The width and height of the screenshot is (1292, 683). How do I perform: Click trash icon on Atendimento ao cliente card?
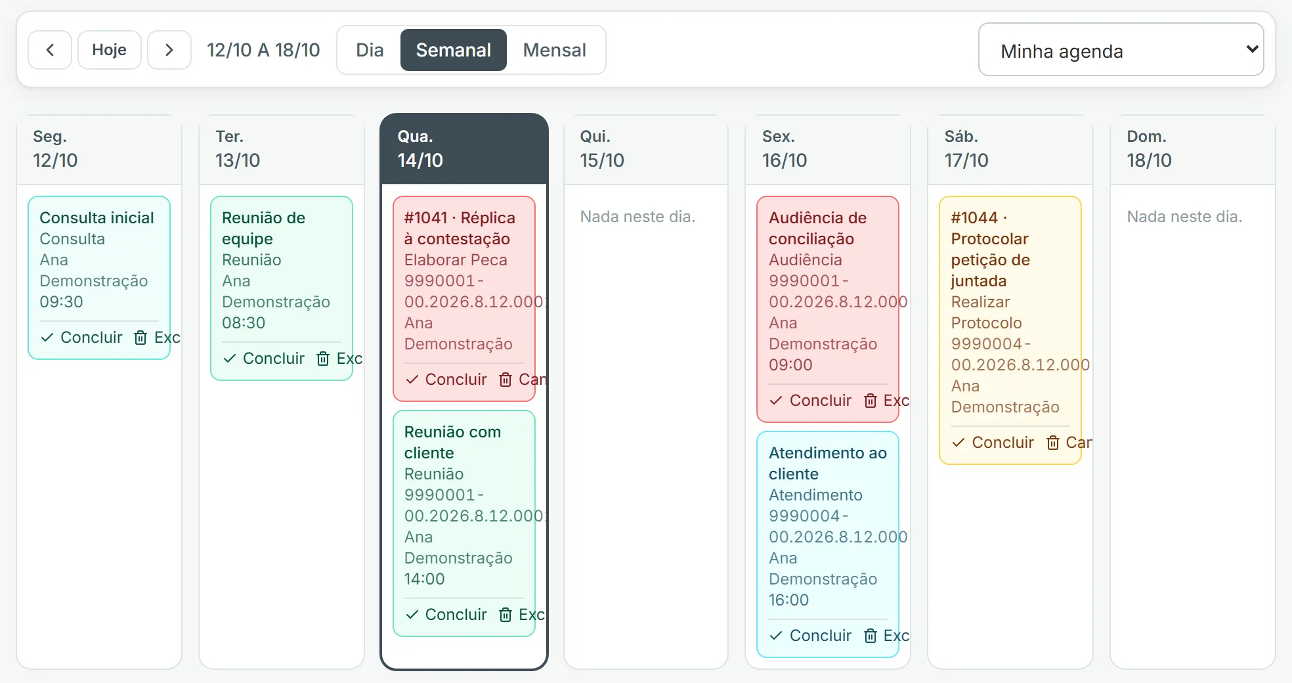tap(871, 636)
